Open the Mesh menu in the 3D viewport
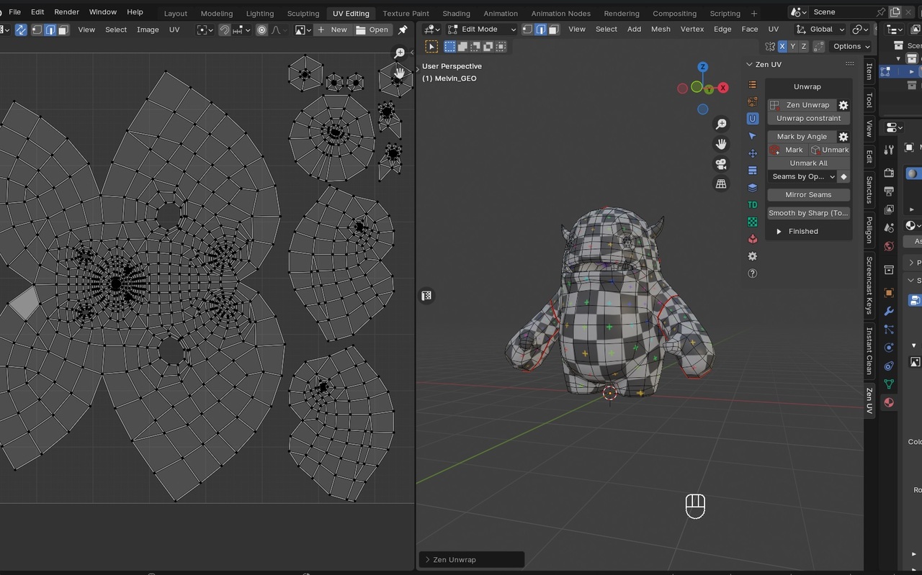The height and width of the screenshot is (575, 922). (x=660, y=30)
